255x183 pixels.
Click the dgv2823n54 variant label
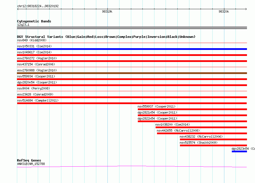(243, 149)
